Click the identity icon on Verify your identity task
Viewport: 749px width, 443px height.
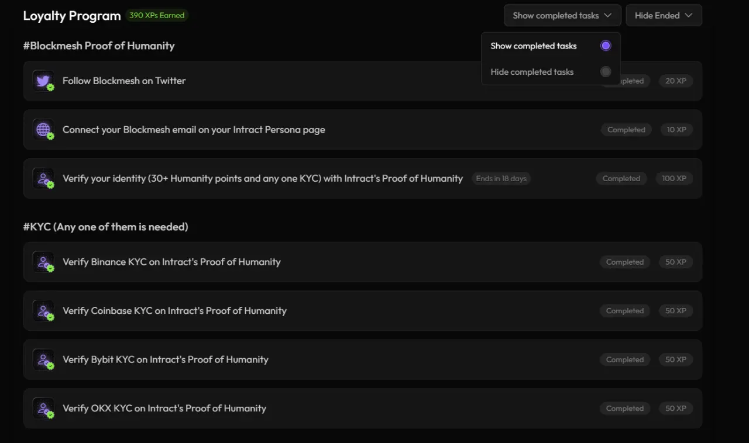43,178
